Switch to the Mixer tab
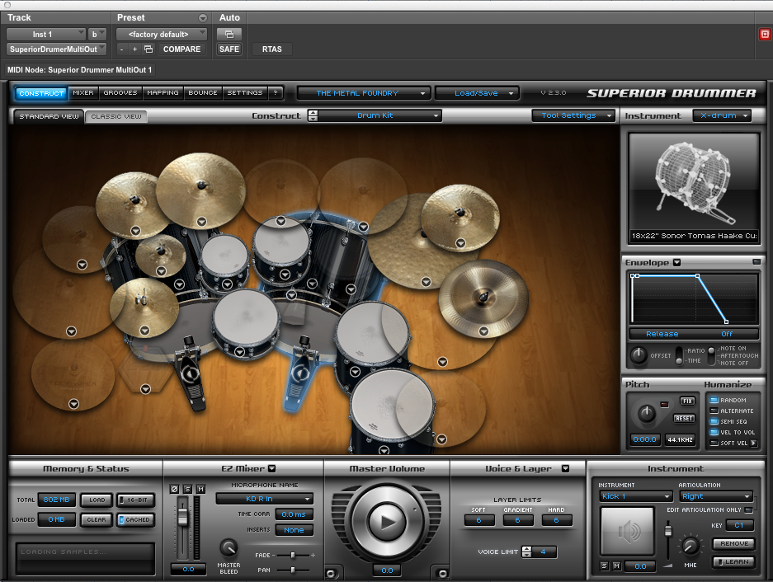Viewport: 773px width, 582px height. pyautogui.click(x=82, y=92)
